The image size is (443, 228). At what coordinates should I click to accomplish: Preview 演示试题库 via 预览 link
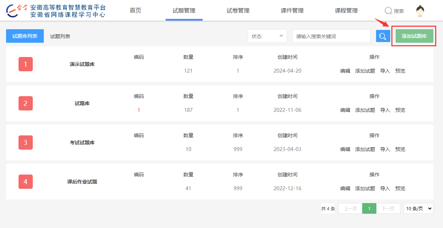click(x=400, y=71)
